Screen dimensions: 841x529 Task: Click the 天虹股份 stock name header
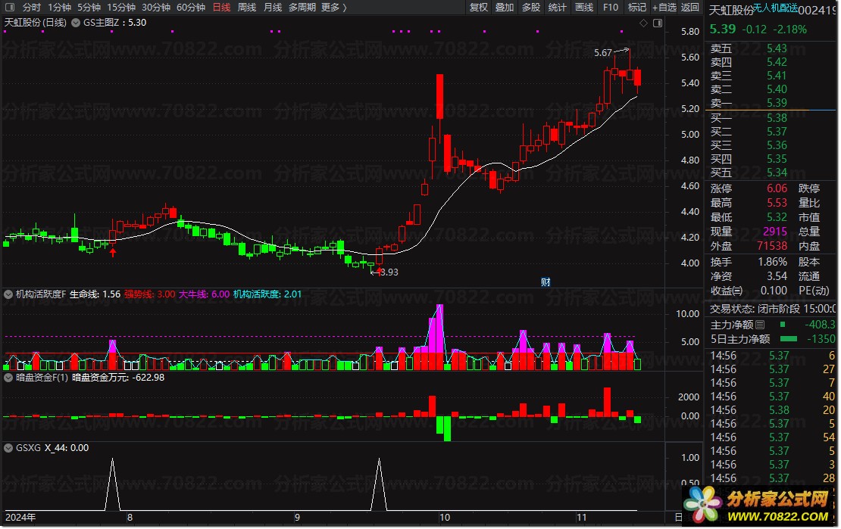[731, 11]
